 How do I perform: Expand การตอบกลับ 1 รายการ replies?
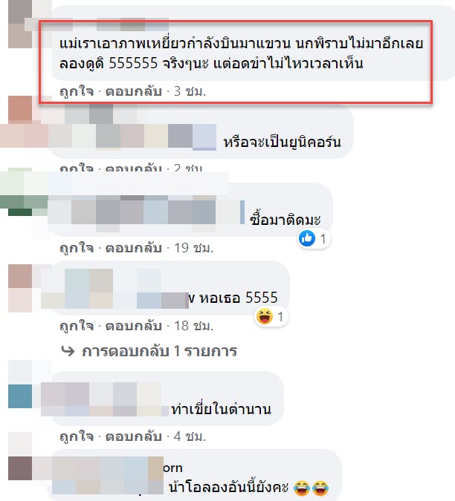coord(159,351)
